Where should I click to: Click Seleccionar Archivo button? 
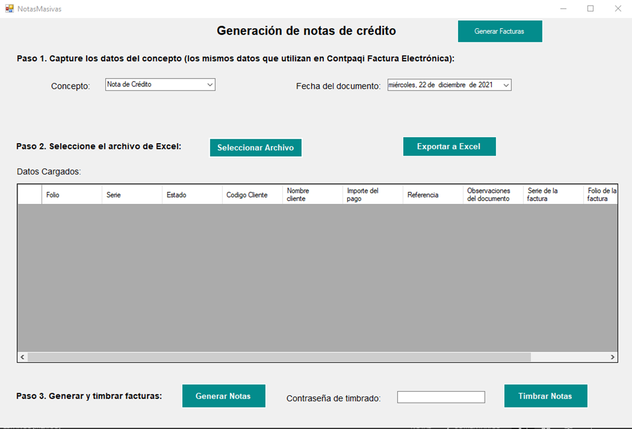pyautogui.click(x=255, y=147)
